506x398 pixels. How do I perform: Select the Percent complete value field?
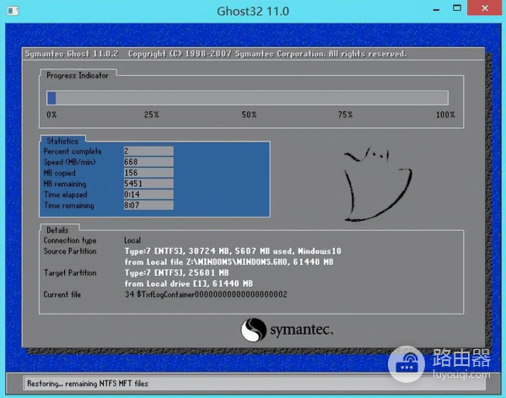tap(148, 151)
